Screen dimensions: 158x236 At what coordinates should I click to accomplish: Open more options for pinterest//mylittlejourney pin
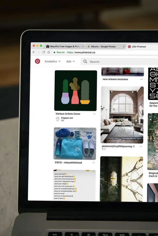[x=141, y=146]
